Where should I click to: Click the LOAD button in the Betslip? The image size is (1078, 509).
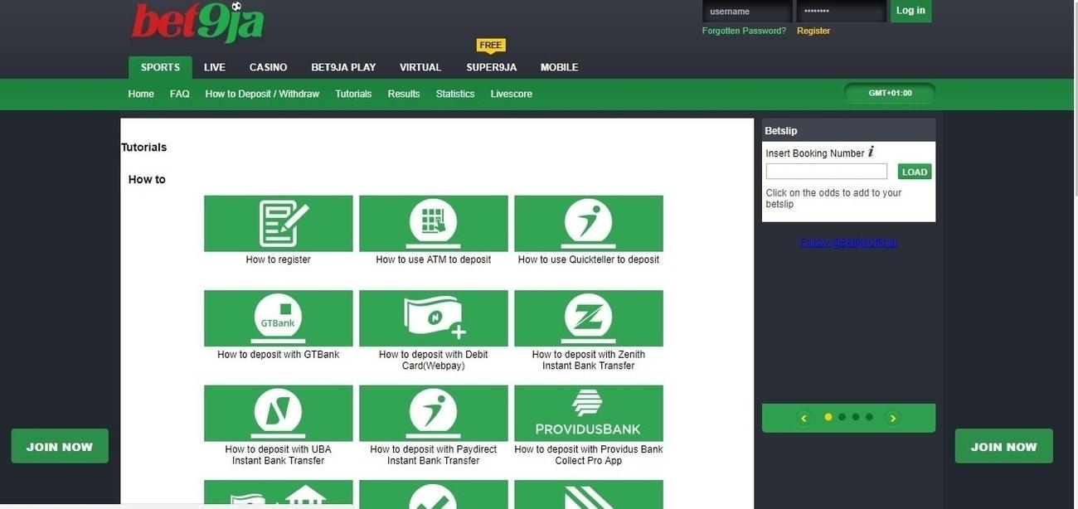(x=915, y=171)
